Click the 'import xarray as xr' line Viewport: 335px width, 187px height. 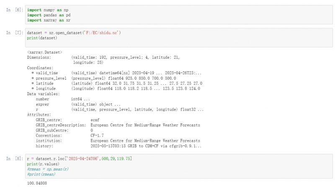coord(46,20)
